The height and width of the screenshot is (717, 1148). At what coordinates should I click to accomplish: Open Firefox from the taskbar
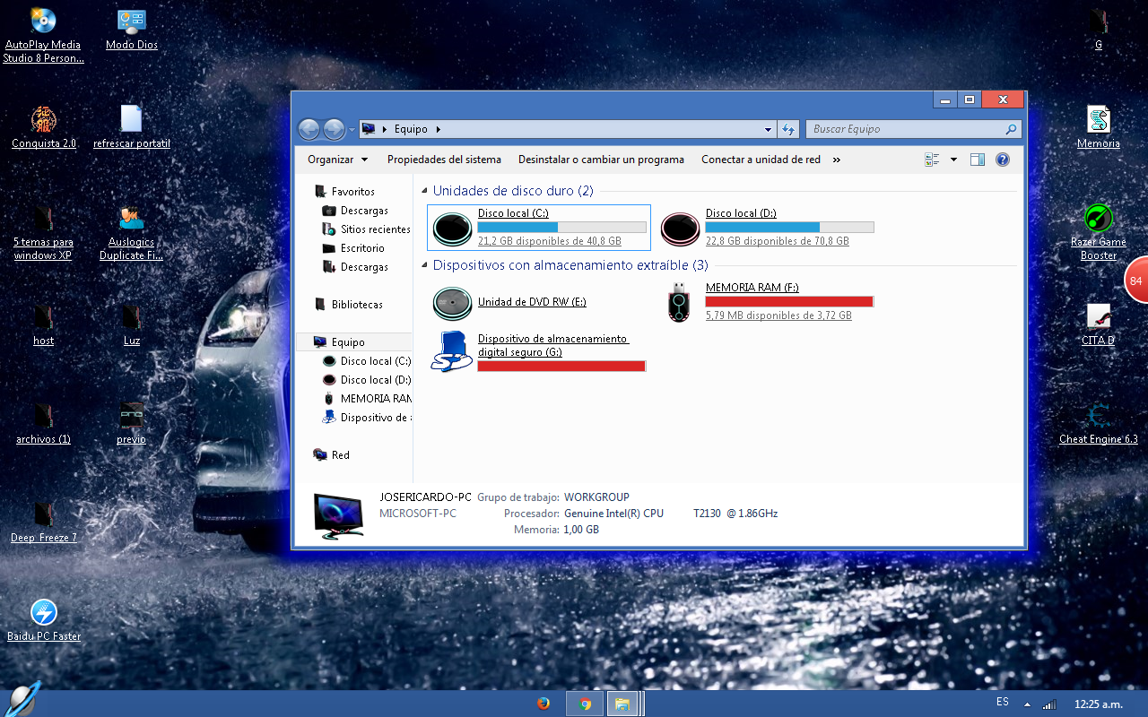[544, 704]
